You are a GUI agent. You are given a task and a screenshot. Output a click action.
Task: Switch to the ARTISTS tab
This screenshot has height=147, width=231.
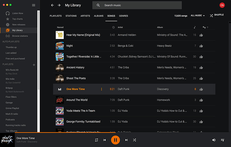85,16
